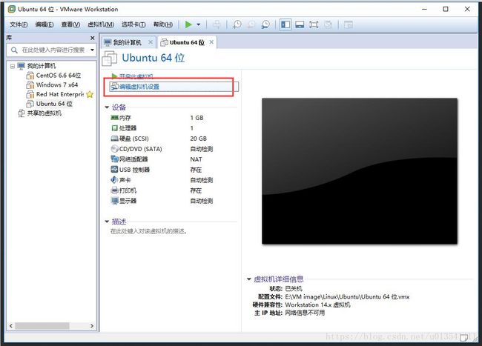Click the send Ctrl+Alt+Del toolbar icon
The height and width of the screenshot is (346, 482).
click(217, 24)
